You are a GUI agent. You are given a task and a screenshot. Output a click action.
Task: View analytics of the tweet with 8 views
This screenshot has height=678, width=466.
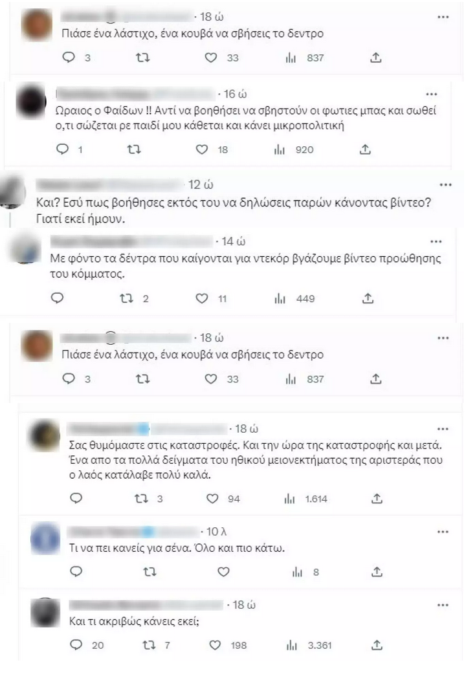(x=297, y=572)
